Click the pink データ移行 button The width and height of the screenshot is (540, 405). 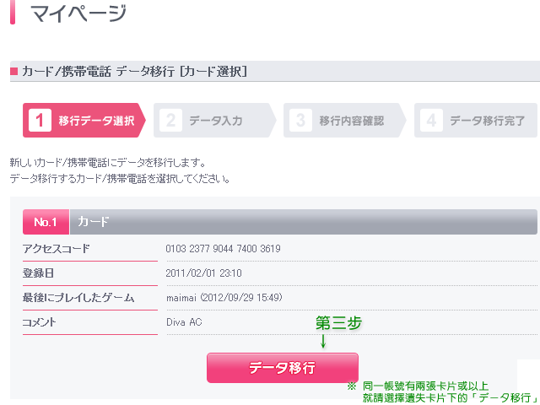click(282, 368)
